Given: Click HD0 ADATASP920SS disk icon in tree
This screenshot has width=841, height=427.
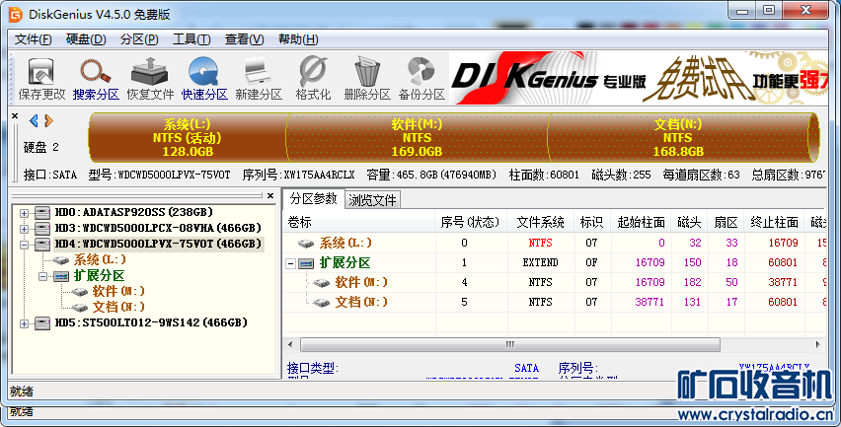Looking at the screenshot, I should 42,213.
